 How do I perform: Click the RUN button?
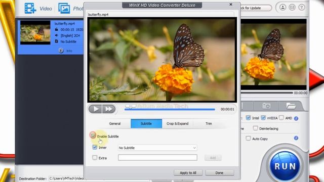coord(285,166)
